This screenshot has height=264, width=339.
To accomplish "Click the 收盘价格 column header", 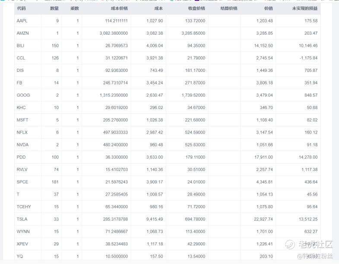I will 196,9.
